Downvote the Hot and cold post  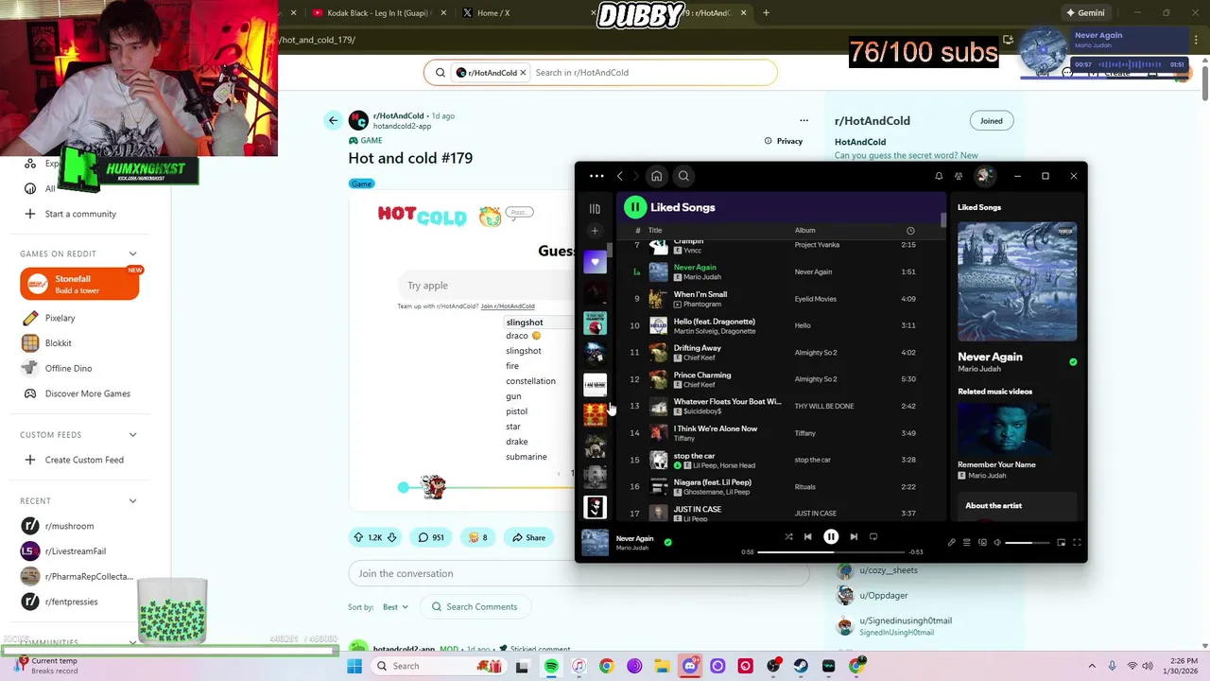391,537
